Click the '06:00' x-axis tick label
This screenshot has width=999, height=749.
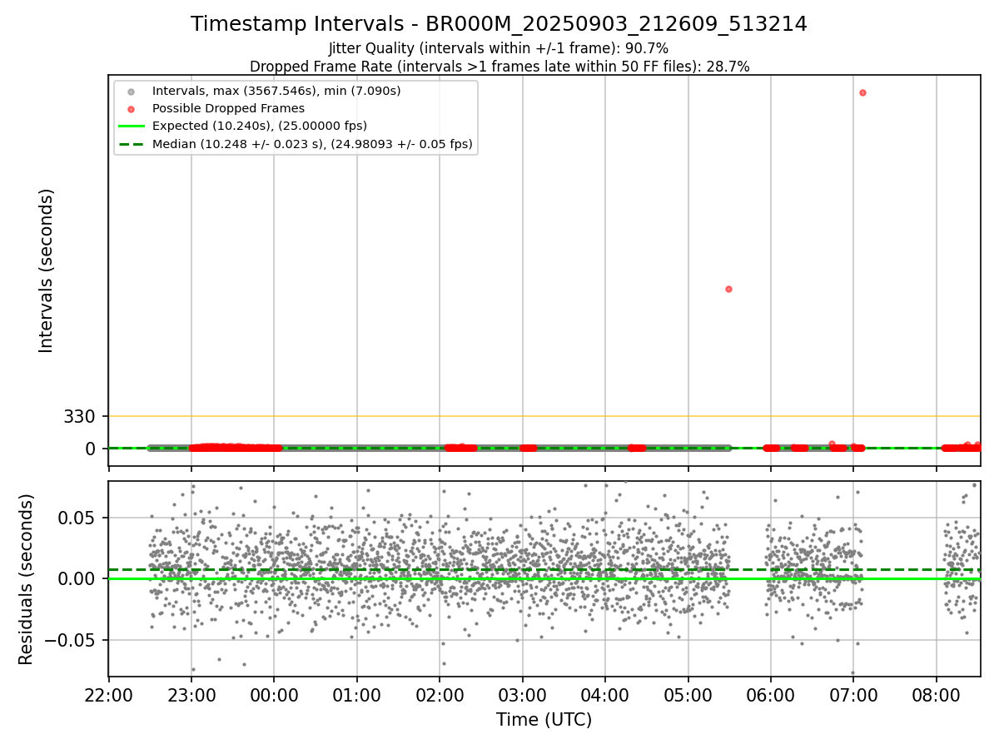(x=771, y=695)
